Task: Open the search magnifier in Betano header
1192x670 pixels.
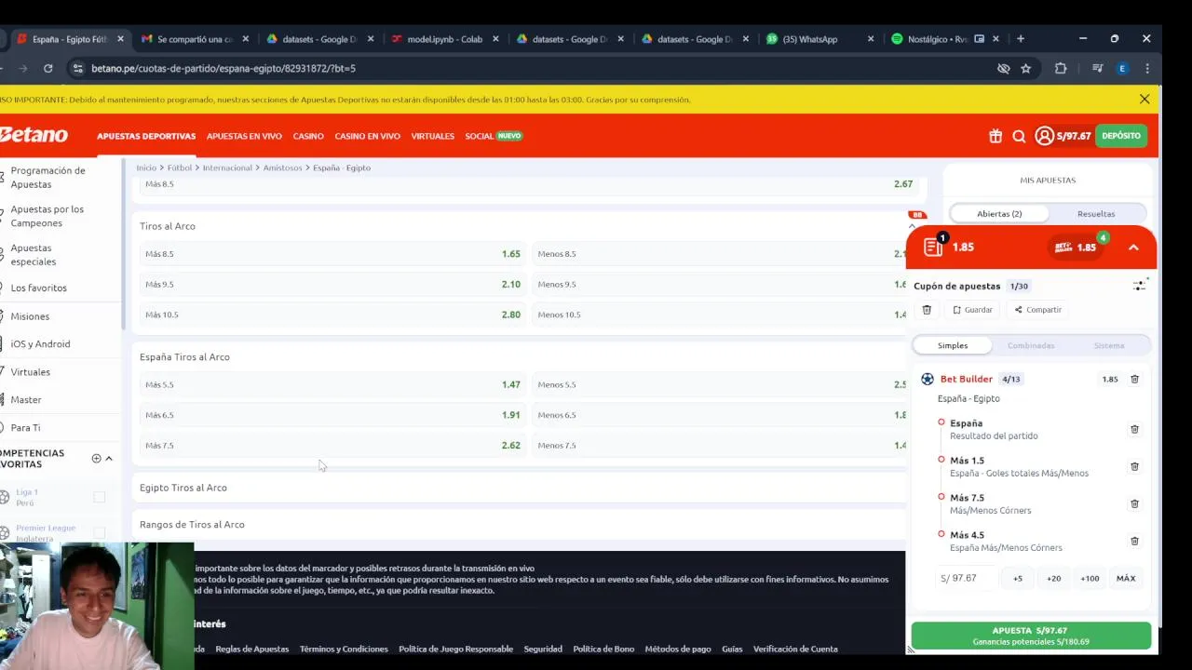Action: 1019,136
